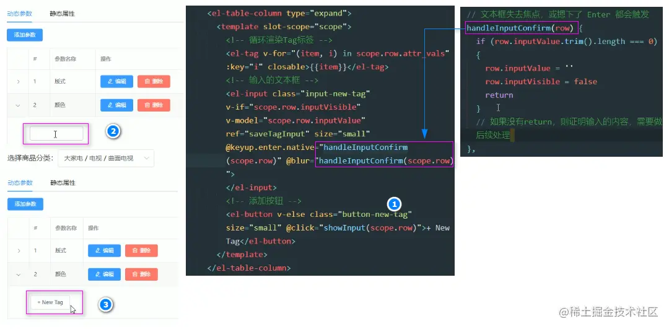Click code line row.inputVisible = false
This screenshot has height=329, width=669.
[x=541, y=82]
